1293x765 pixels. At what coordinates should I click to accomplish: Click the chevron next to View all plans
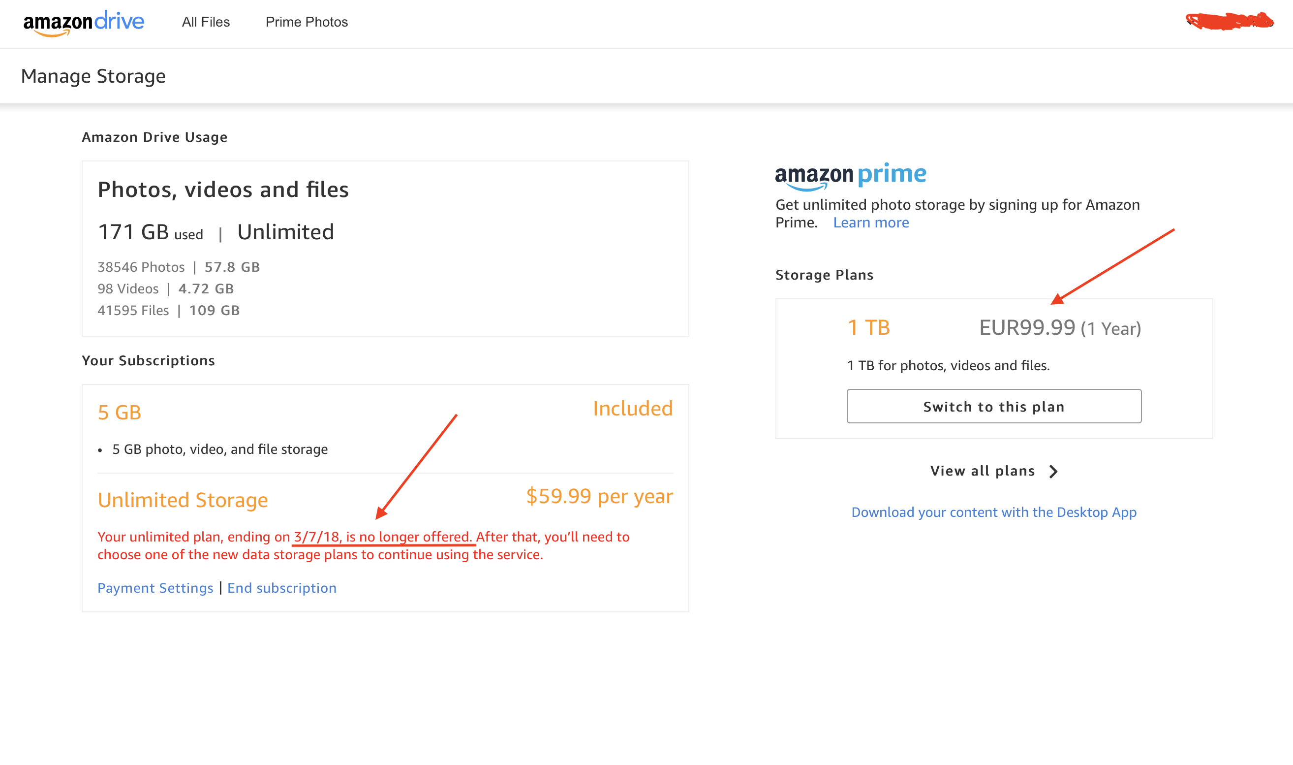pos(1053,471)
